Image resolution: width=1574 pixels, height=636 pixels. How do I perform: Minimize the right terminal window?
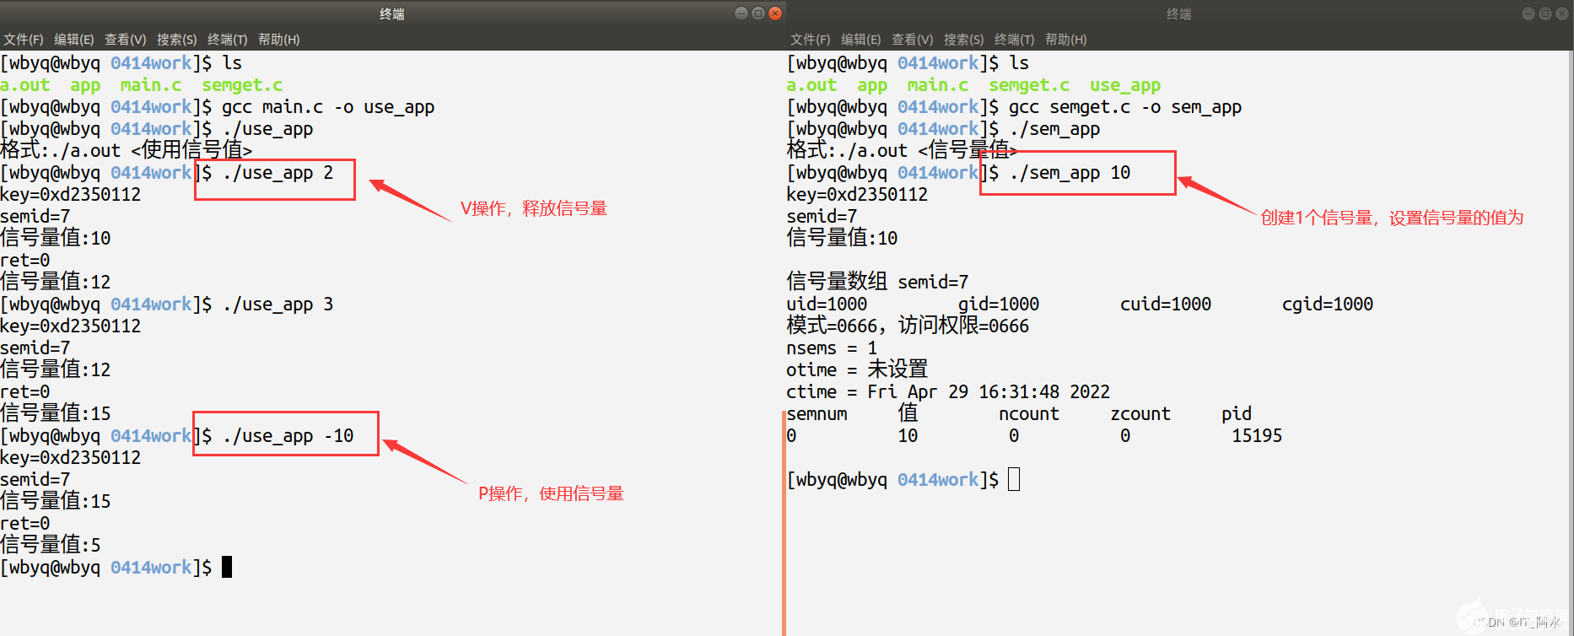(1528, 13)
